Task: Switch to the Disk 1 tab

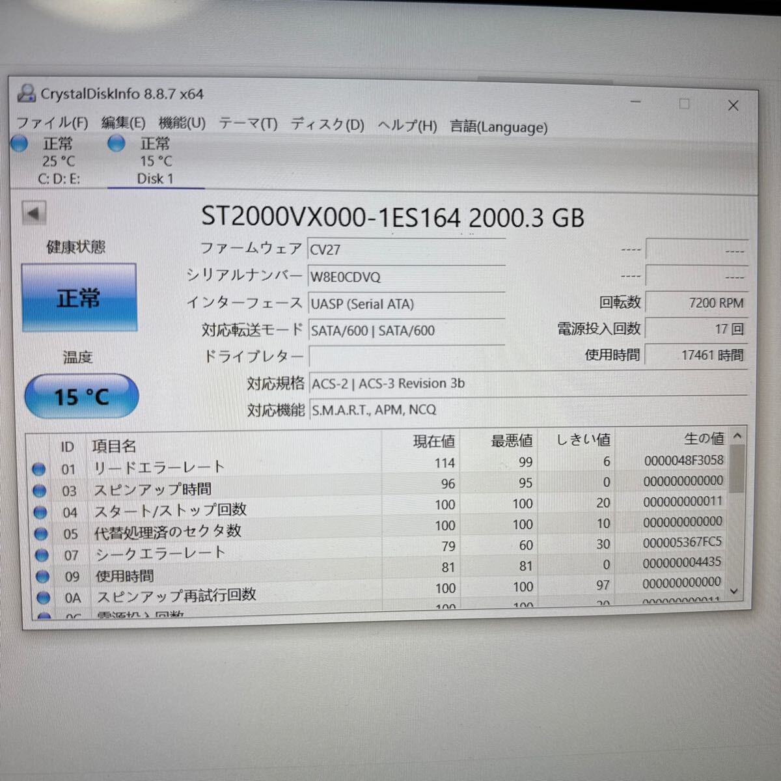Action: click(x=154, y=179)
